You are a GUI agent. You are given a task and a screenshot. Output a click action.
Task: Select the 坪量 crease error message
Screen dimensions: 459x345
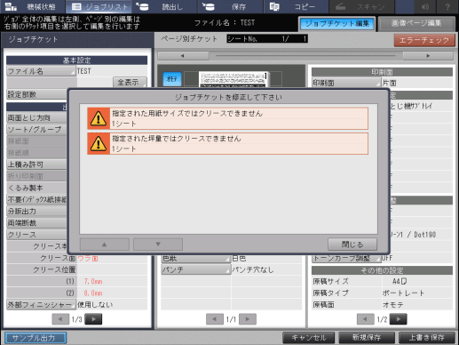pos(227,144)
